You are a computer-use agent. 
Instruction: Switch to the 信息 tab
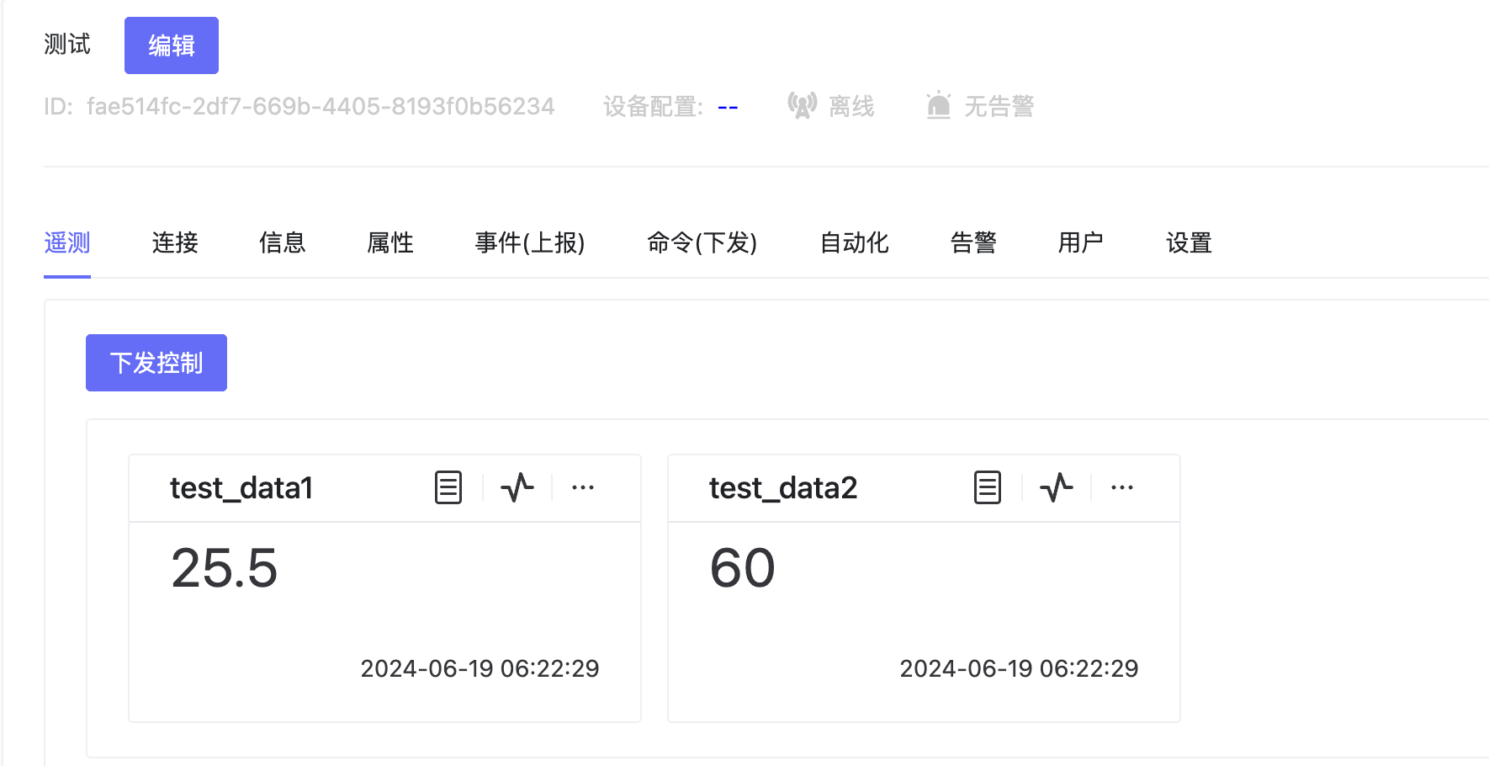282,242
